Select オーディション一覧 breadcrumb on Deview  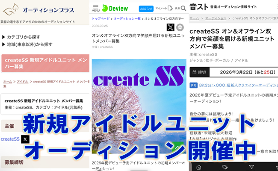[127, 19]
